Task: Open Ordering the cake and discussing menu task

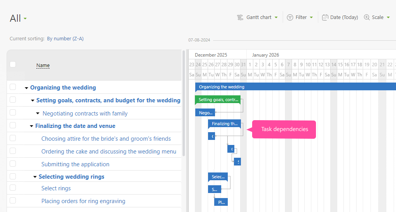Action: tap(109, 152)
